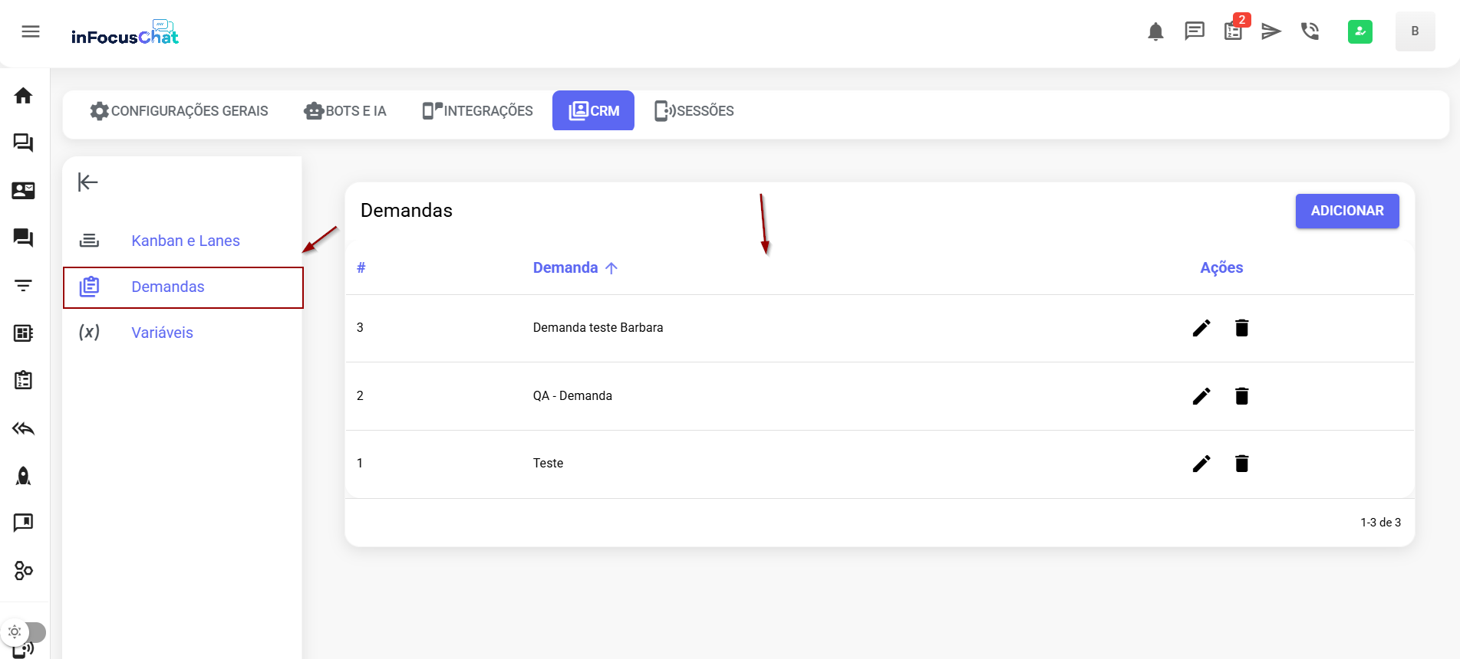Open the task list icon with badge 2
1460x659 pixels.
[1234, 31]
